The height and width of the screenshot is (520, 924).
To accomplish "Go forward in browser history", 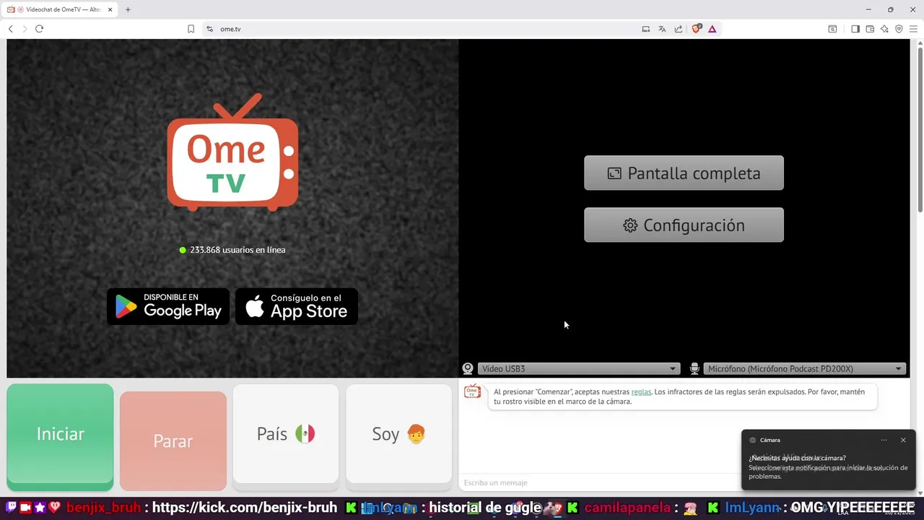I will coord(25,29).
